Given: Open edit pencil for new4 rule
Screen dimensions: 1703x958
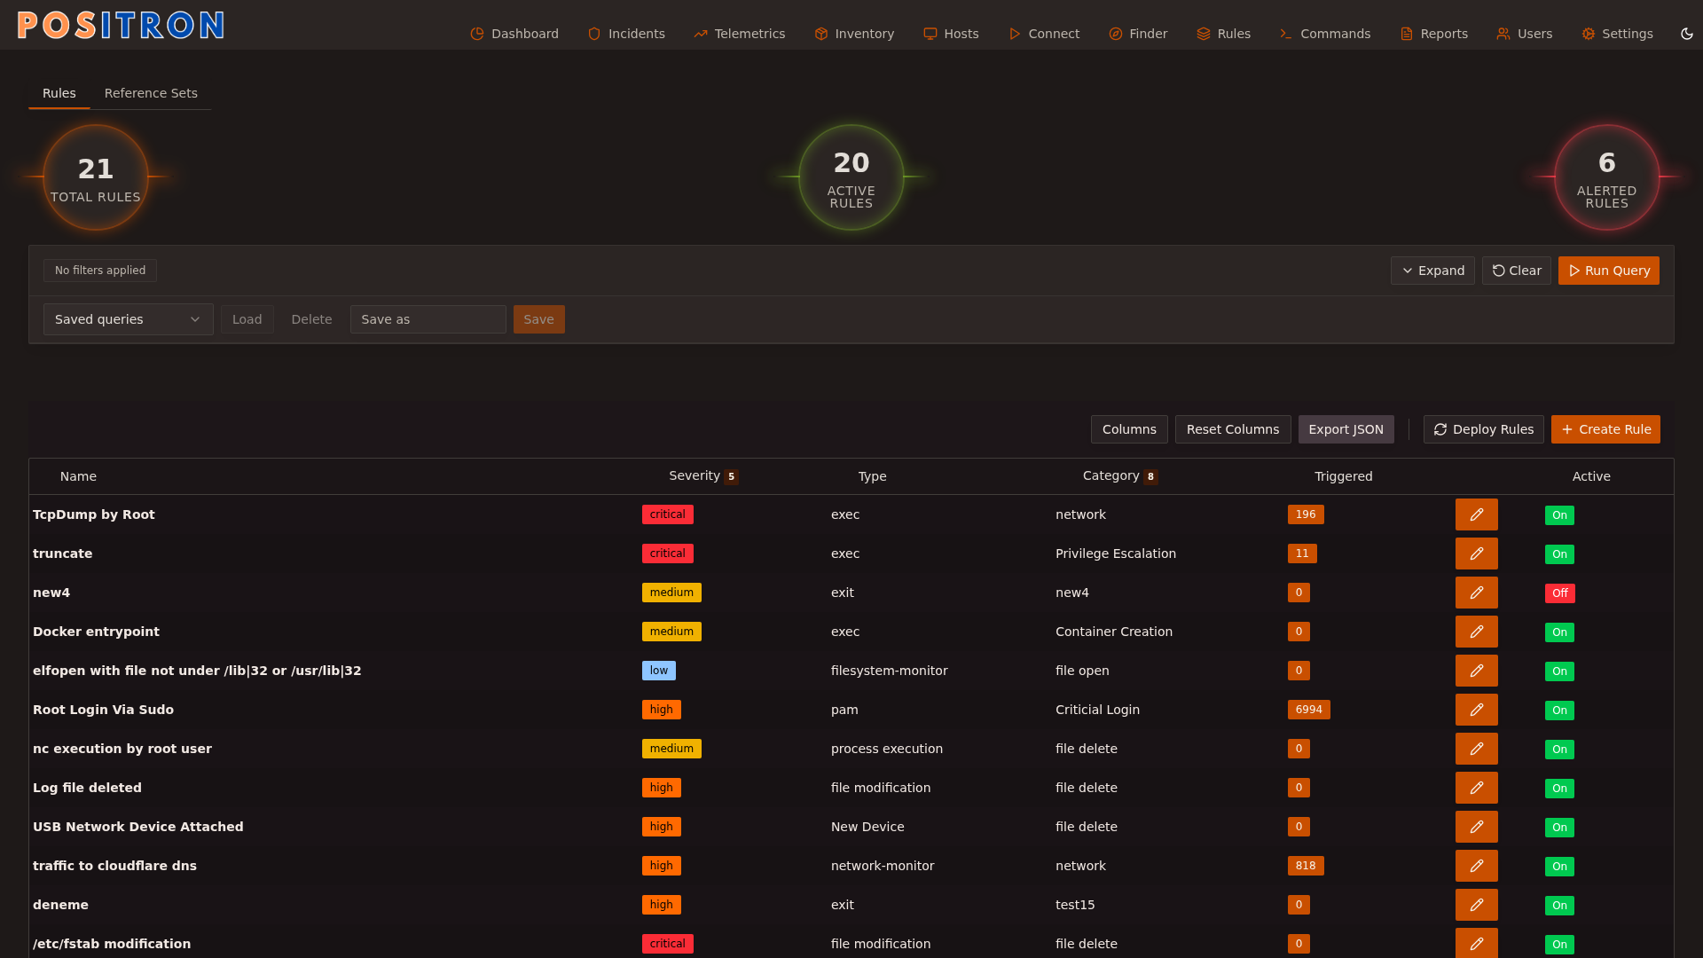Looking at the screenshot, I should click(x=1476, y=593).
